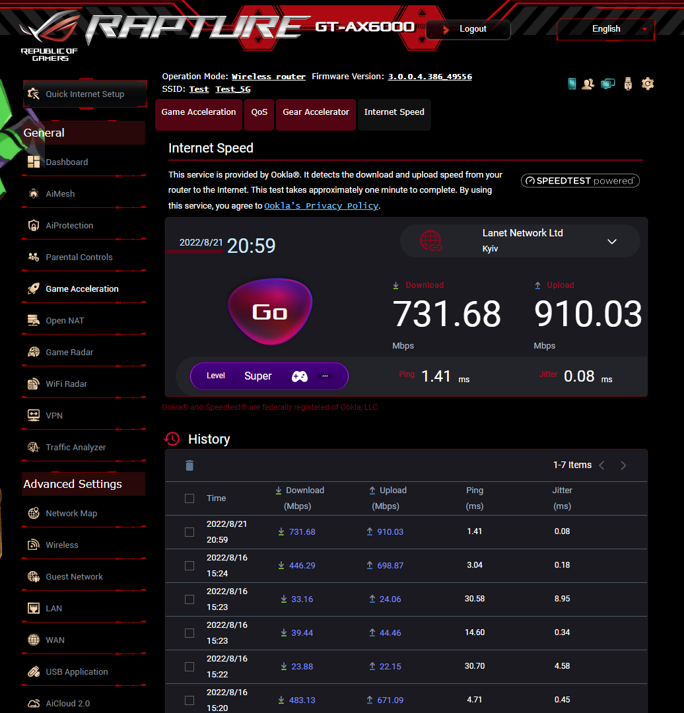
Task: Click the 30.58 ping value in History
Action: [474, 599]
